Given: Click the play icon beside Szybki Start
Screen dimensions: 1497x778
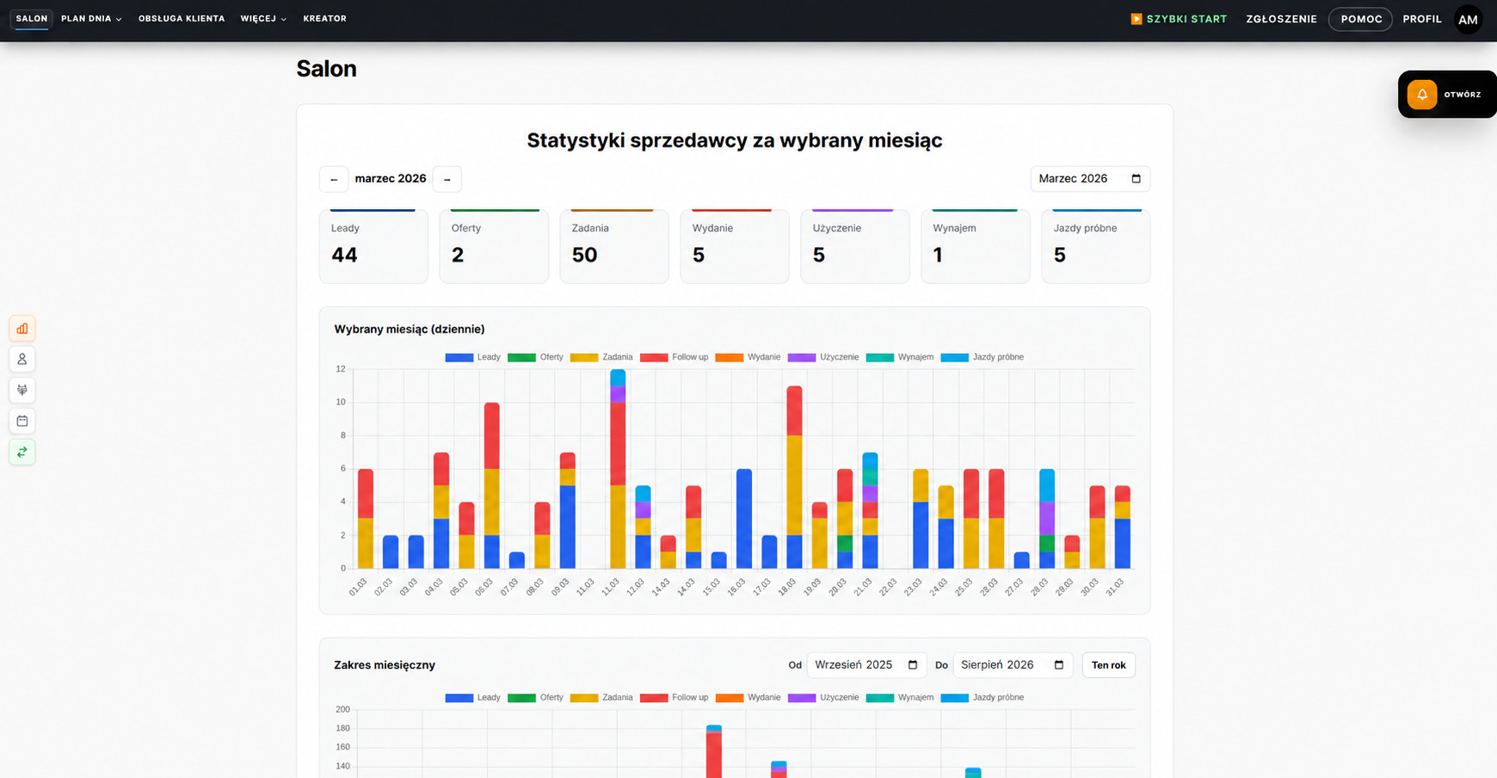Looking at the screenshot, I should pos(1137,19).
